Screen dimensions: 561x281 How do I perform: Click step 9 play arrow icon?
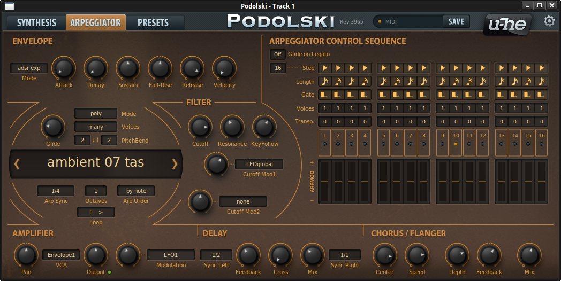point(443,68)
